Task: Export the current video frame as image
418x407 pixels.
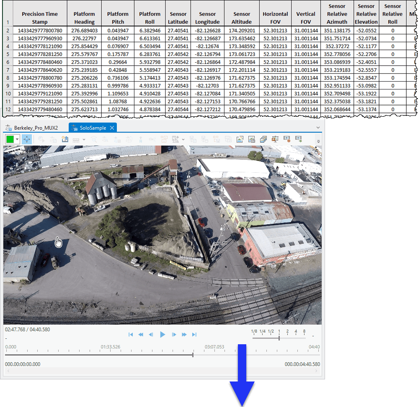Action: coord(240,139)
